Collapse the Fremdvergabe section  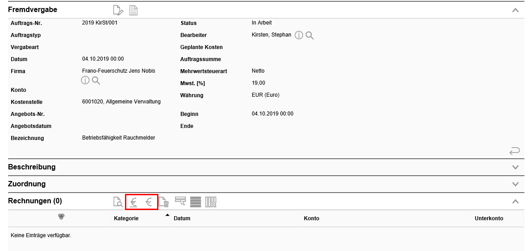(515, 10)
